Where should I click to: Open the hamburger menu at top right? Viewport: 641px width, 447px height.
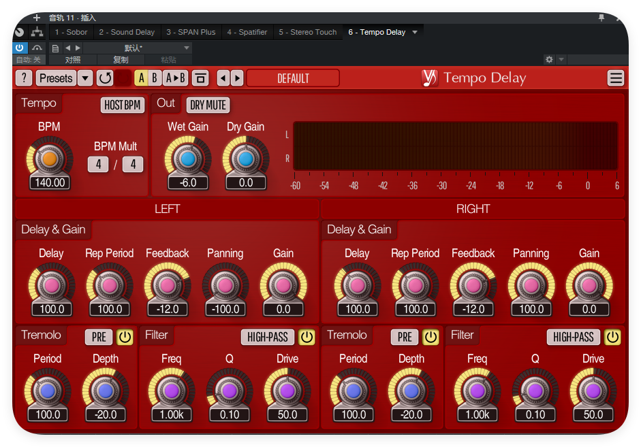pos(616,78)
